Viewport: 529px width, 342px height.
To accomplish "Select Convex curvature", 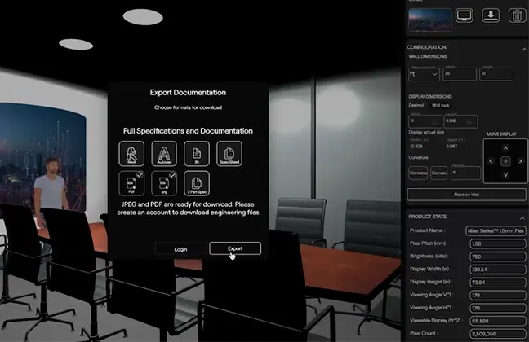I will [x=439, y=173].
